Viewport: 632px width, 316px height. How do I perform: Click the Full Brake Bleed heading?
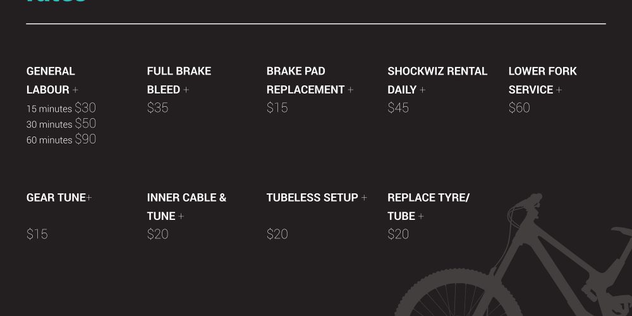179,80
